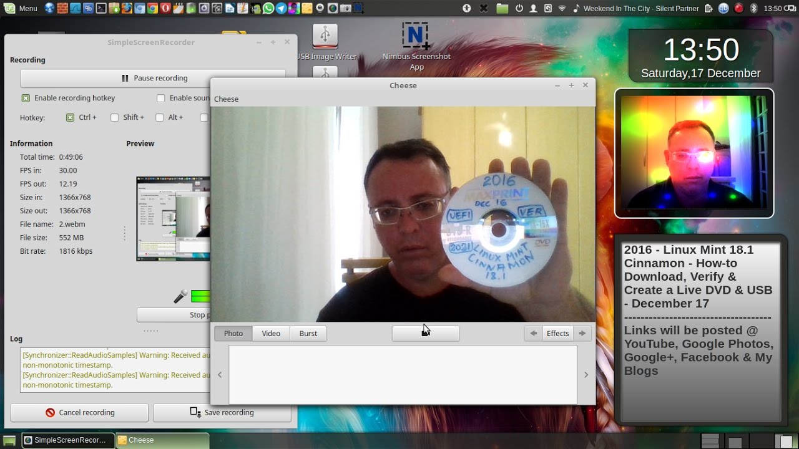Image resolution: width=799 pixels, height=449 pixels.
Task: Open the power applet in top panel
Action: coord(519,9)
